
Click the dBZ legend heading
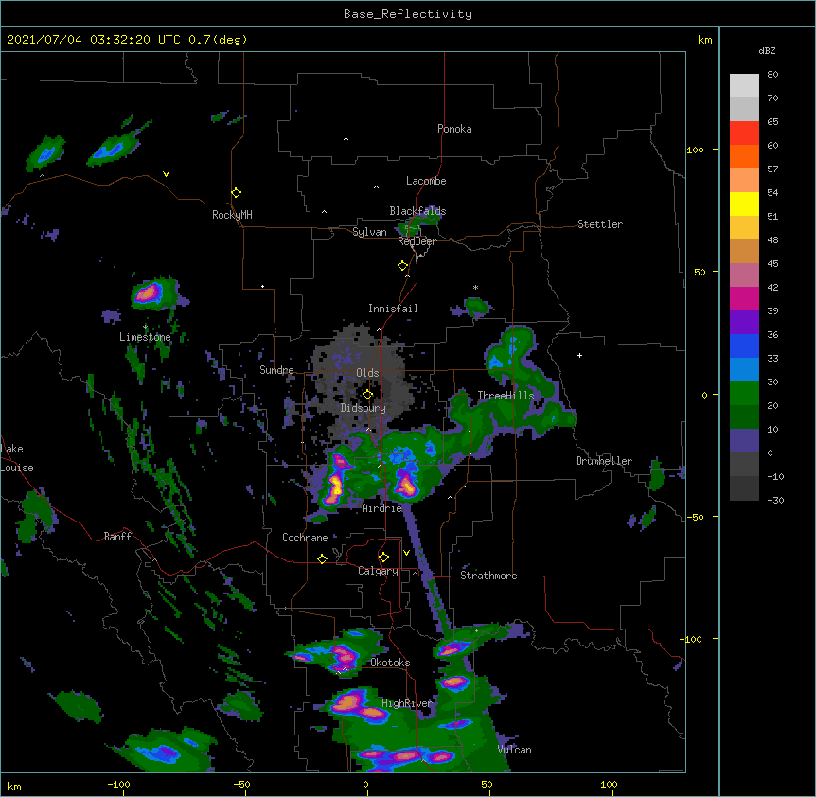pyautogui.click(x=767, y=51)
